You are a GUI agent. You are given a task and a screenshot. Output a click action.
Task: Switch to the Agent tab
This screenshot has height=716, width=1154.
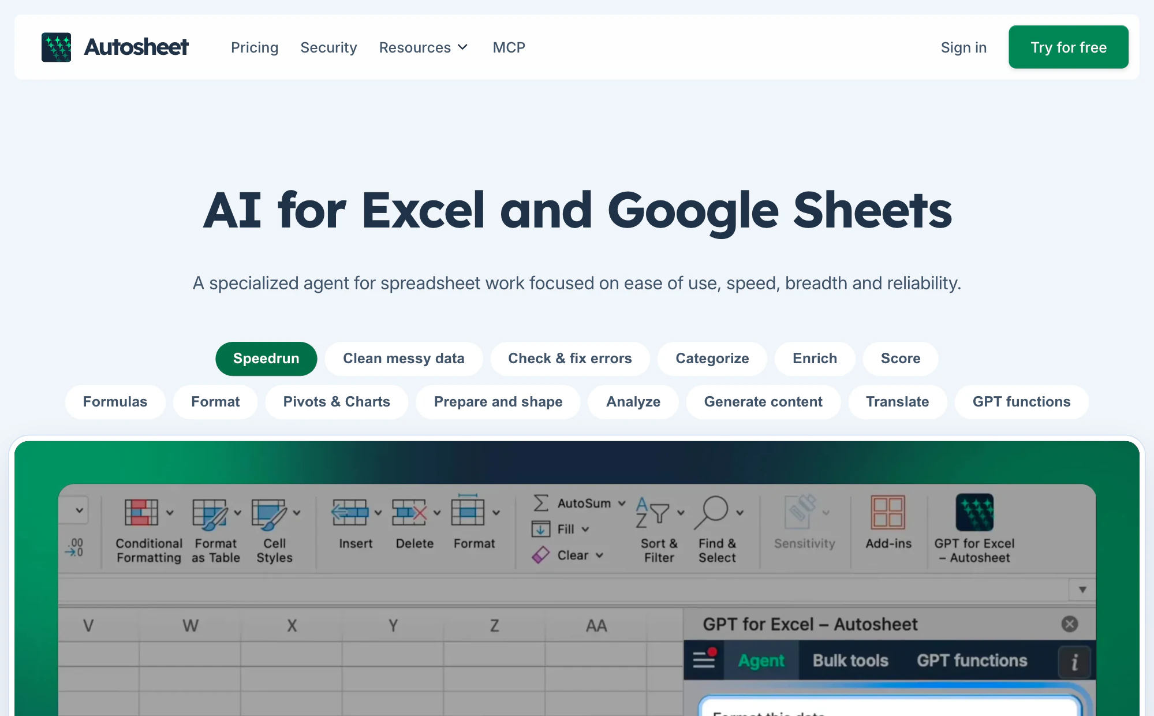(761, 660)
